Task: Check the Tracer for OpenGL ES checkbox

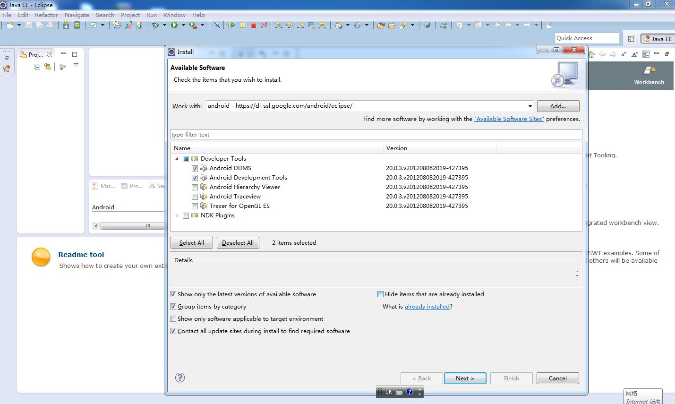Action: point(195,206)
